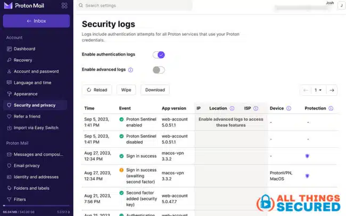Click the Event column header
346x216 pixels.
(x=125, y=108)
